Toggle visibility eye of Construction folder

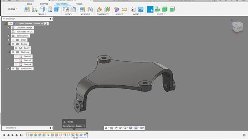point(13,69)
